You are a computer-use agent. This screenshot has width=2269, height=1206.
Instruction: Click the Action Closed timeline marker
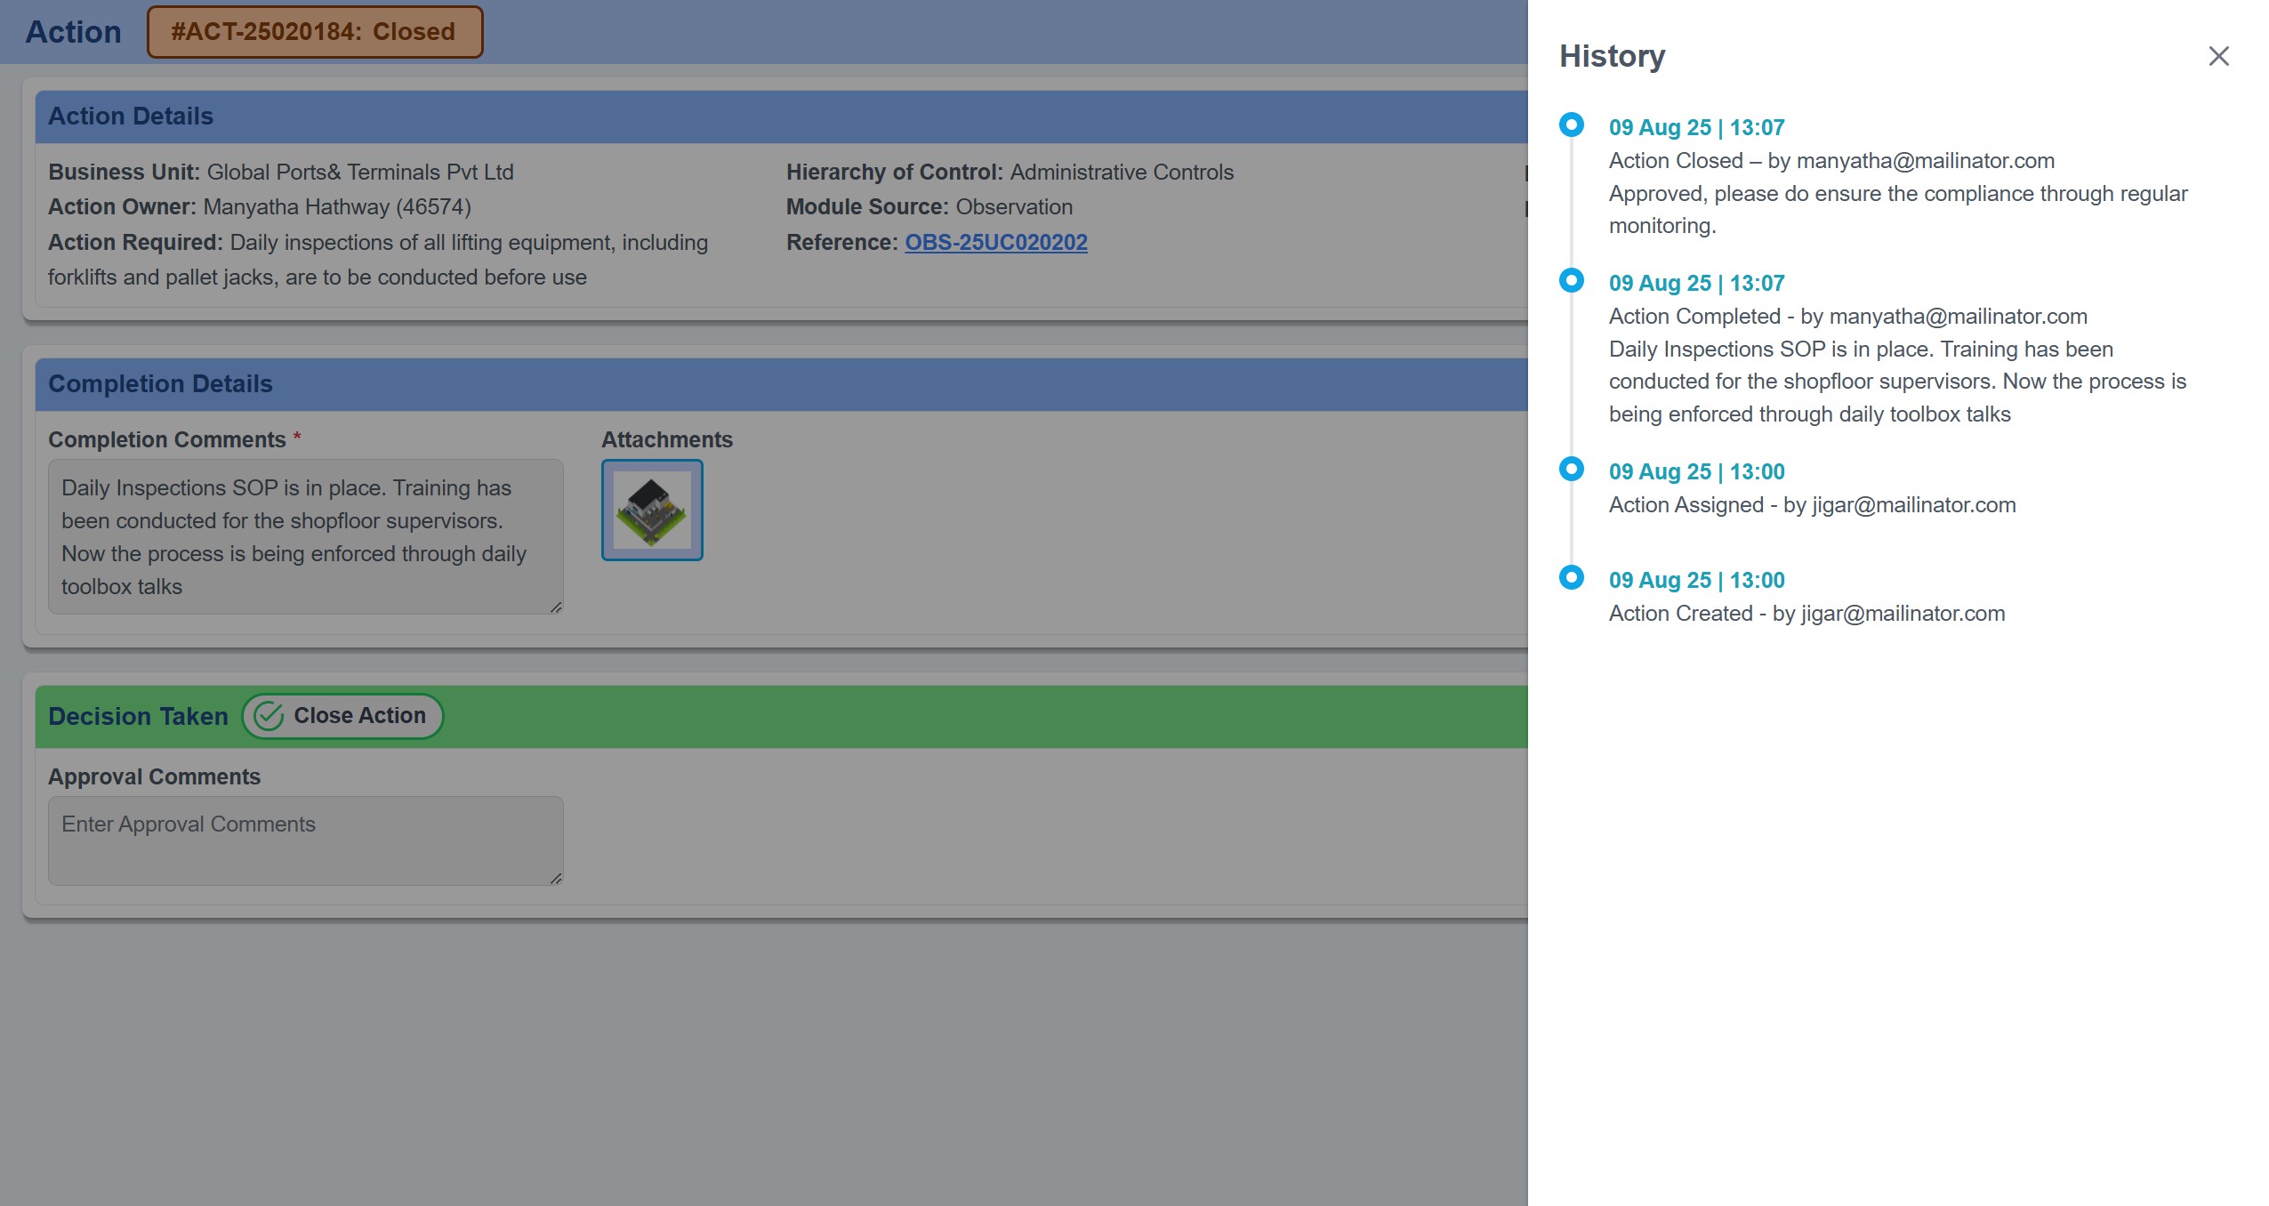[x=1572, y=125]
